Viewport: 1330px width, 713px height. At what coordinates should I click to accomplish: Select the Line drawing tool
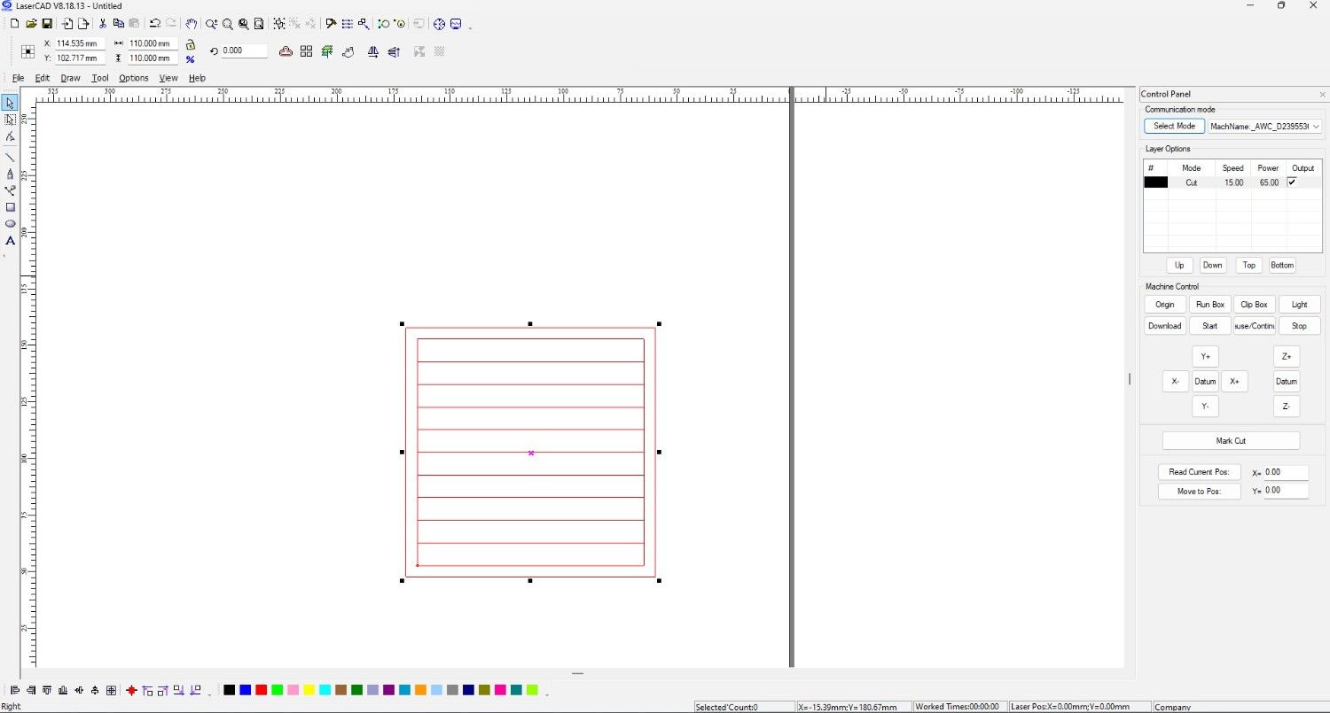pos(10,158)
